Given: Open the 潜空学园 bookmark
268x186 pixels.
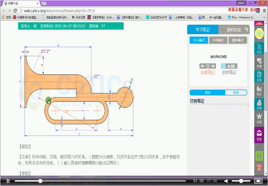Looking at the screenshot, I should tap(101, 17).
